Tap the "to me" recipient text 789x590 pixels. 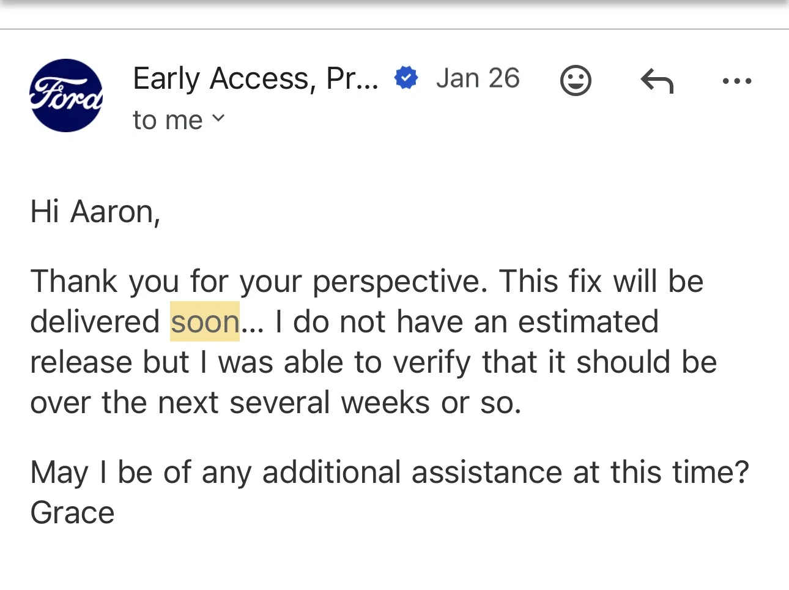pyautogui.click(x=168, y=121)
